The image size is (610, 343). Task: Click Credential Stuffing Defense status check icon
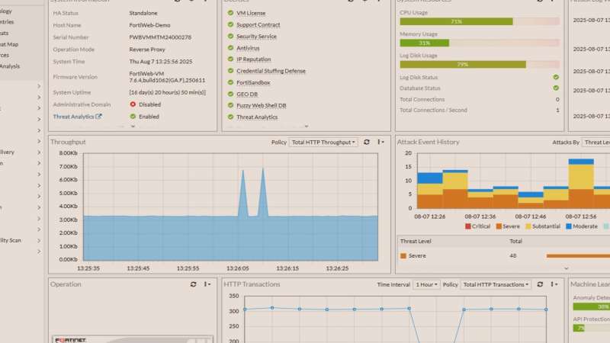click(230, 71)
